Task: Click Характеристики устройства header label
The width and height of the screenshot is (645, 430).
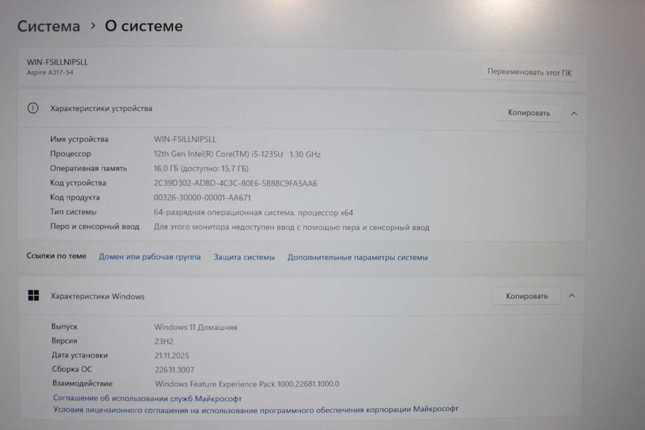Action: [x=101, y=109]
